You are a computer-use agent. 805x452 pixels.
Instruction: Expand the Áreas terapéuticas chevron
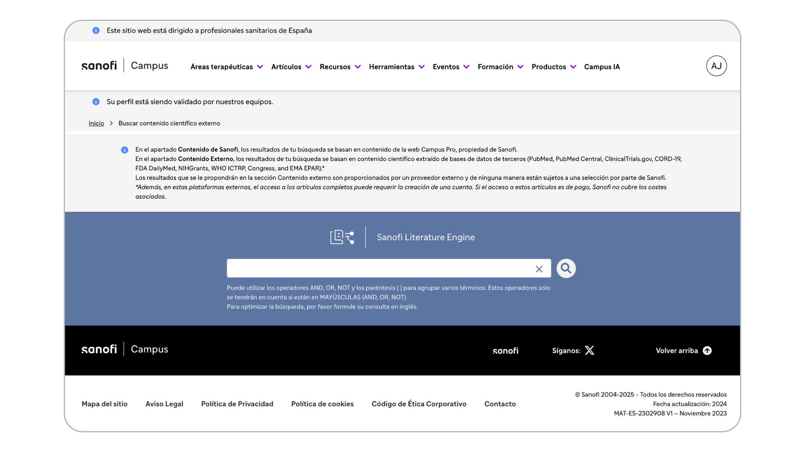click(x=260, y=67)
